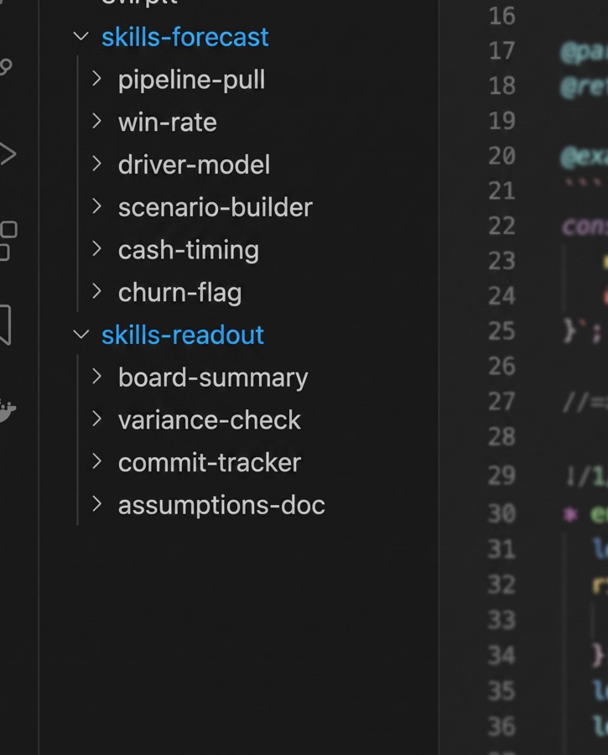
Task: Click line number 30 in the gutter
Action: 501,513
